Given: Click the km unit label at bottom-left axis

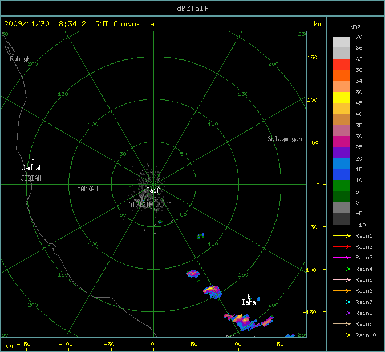Looking at the screenshot, I should pos(9,346).
